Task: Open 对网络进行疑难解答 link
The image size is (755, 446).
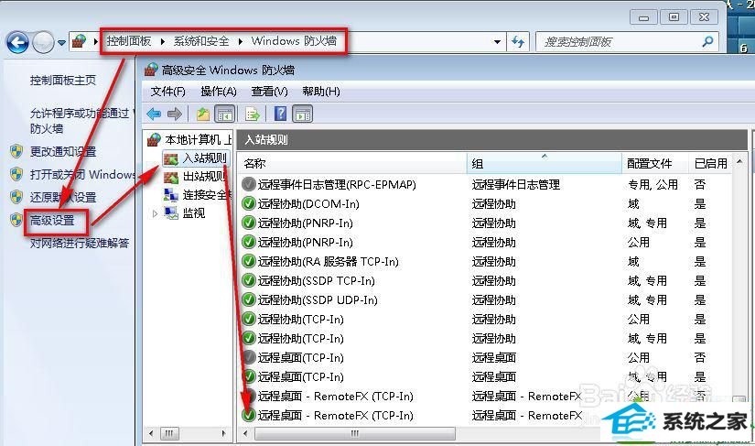Action: (80, 244)
